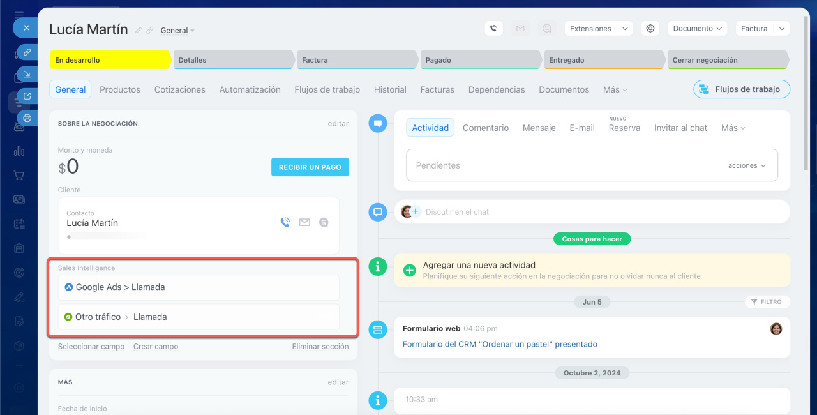817x415 pixels.
Task: Switch to the Productos tab
Action: pyautogui.click(x=120, y=89)
